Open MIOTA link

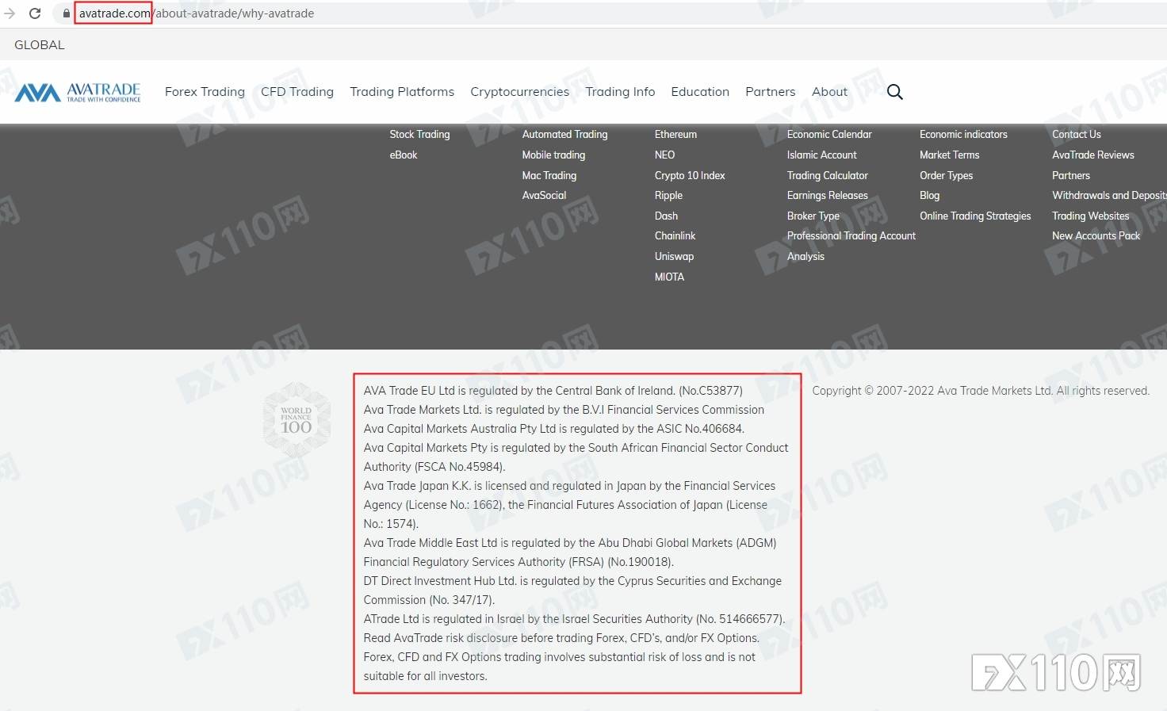click(x=669, y=277)
